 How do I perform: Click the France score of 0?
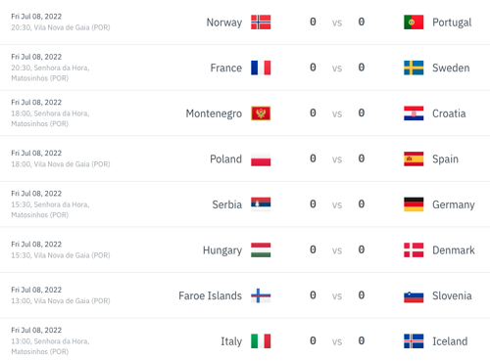pyautogui.click(x=313, y=68)
